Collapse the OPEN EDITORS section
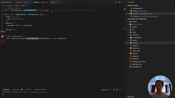Screen dimensions: 175x98 (x=133, y=5)
